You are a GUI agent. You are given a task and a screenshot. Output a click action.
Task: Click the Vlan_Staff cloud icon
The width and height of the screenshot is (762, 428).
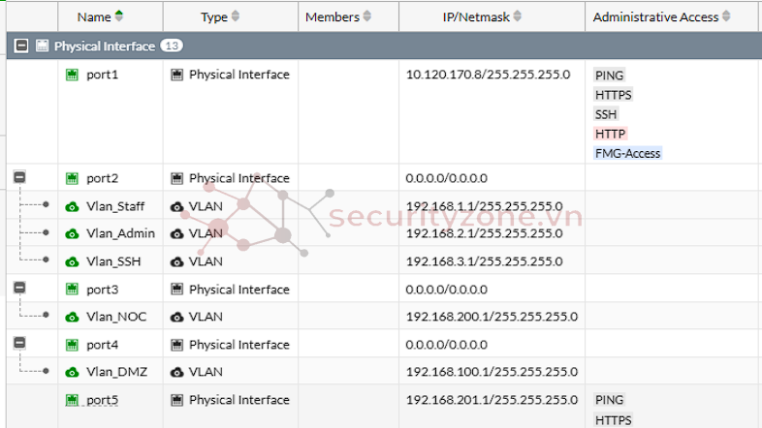(x=72, y=206)
